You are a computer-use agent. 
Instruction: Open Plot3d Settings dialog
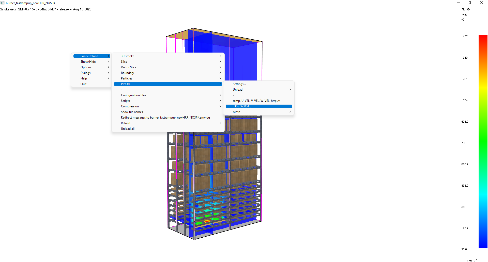(239, 84)
